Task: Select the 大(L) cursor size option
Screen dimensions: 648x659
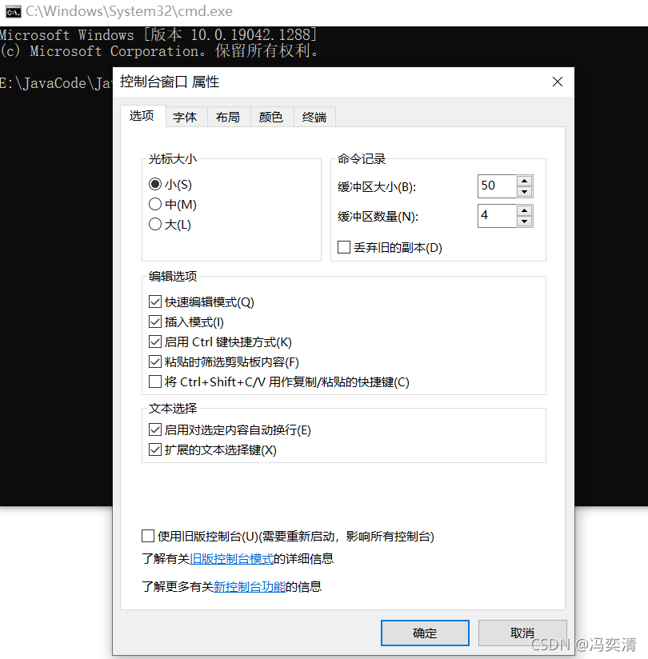Action: (x=156, y=224)
